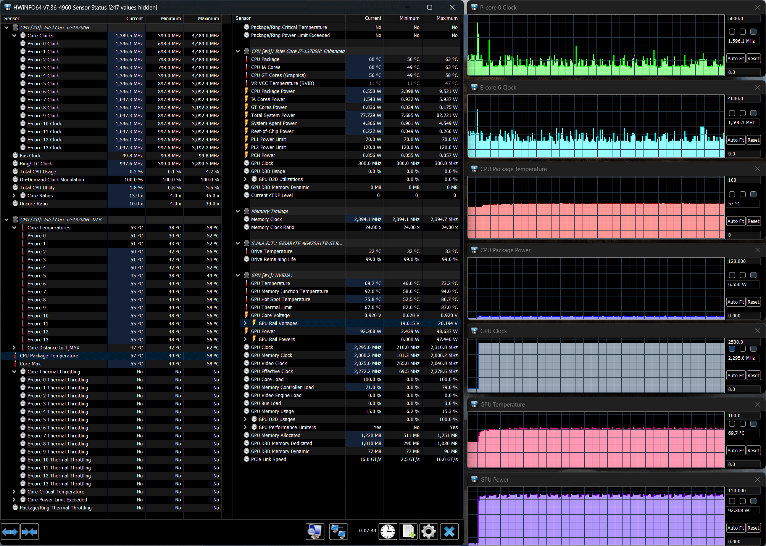The height and width of the screenshot is (546, 766).
Task: Click the blue X close sensors icon
Action: coord(449,532)
